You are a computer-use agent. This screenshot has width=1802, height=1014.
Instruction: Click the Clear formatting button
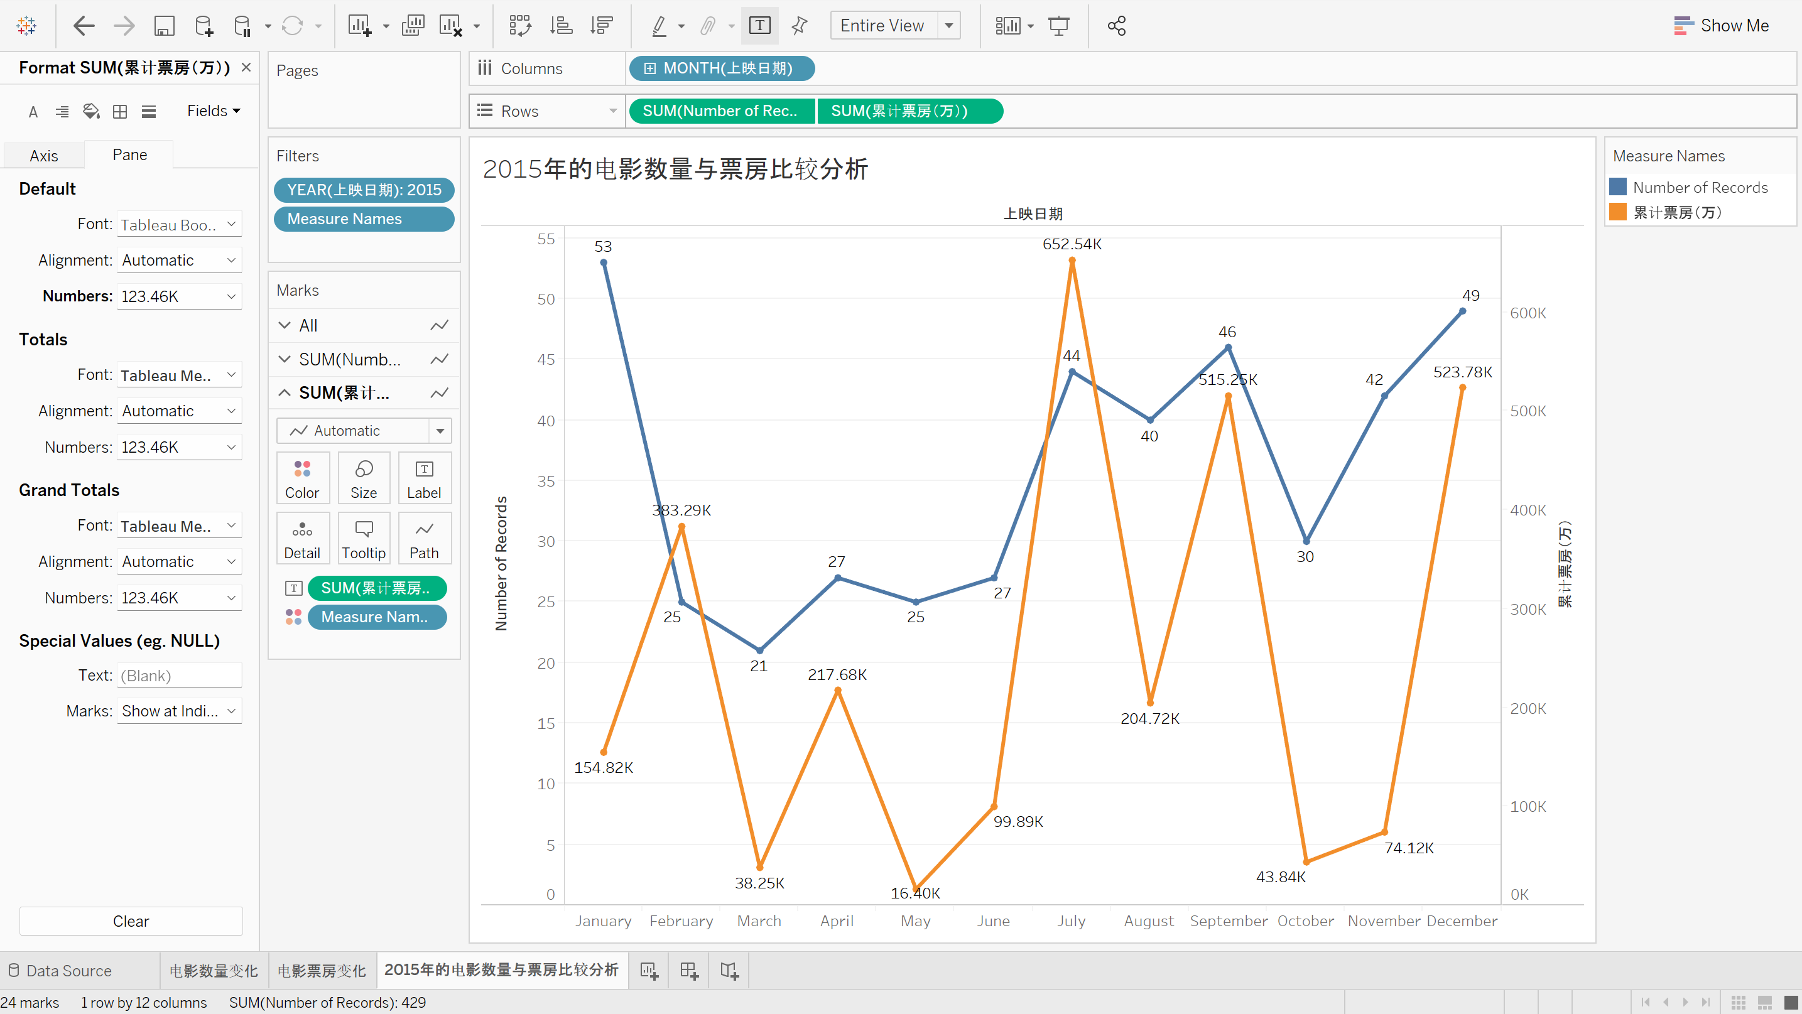click(131, 921)
